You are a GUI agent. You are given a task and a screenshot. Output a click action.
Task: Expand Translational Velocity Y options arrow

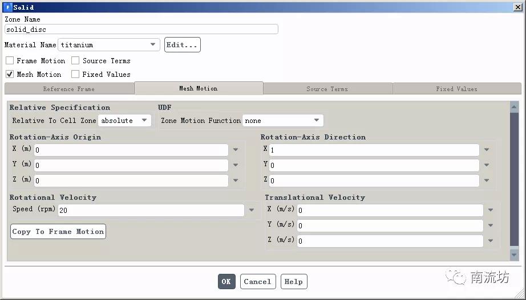(491, 225)
